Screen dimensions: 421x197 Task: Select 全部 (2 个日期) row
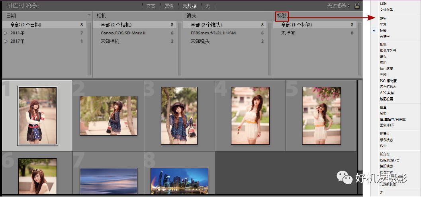pyautogui.click(x=44, y=25)
